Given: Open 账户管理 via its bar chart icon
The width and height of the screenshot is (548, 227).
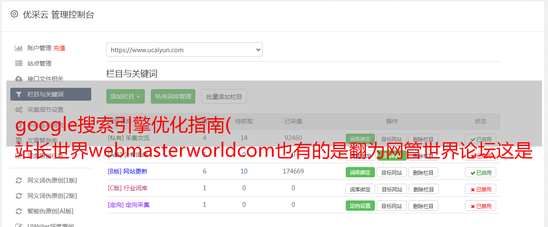Looking at the screenshot, I should 18,48.
